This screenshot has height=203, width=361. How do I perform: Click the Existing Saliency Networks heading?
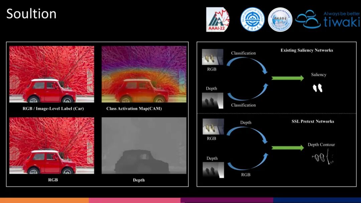click(307, 50)
